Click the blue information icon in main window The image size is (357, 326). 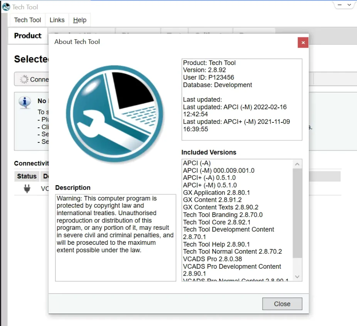click(x=25, y=102)
